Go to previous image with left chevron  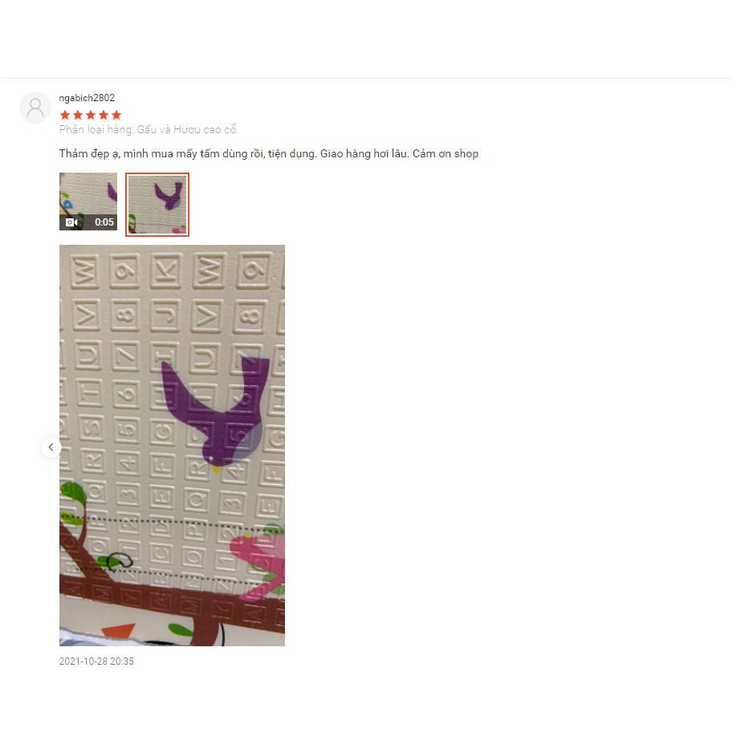(x=51, y=448)
